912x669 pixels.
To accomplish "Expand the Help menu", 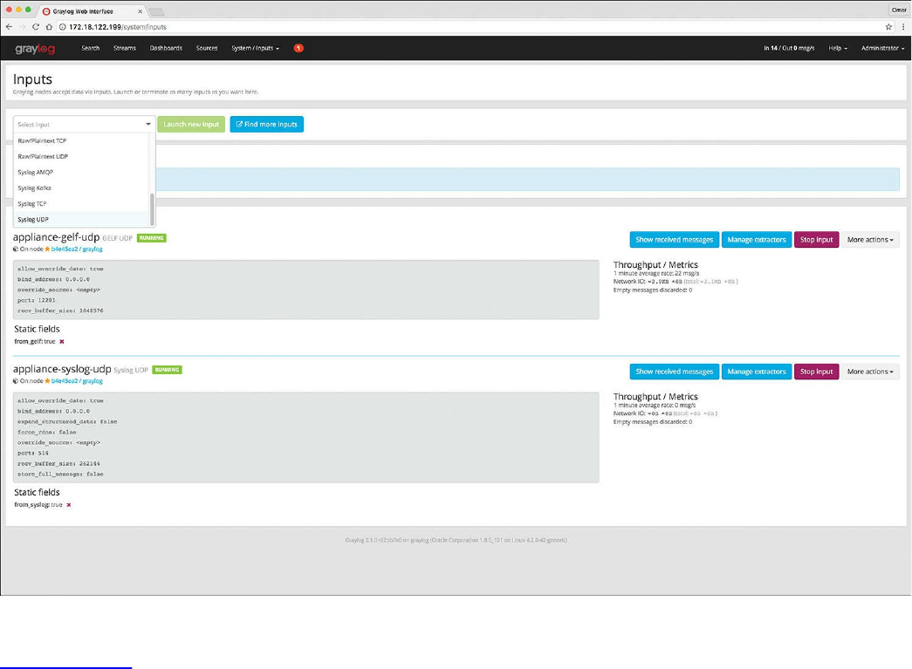I will (838, 48).
